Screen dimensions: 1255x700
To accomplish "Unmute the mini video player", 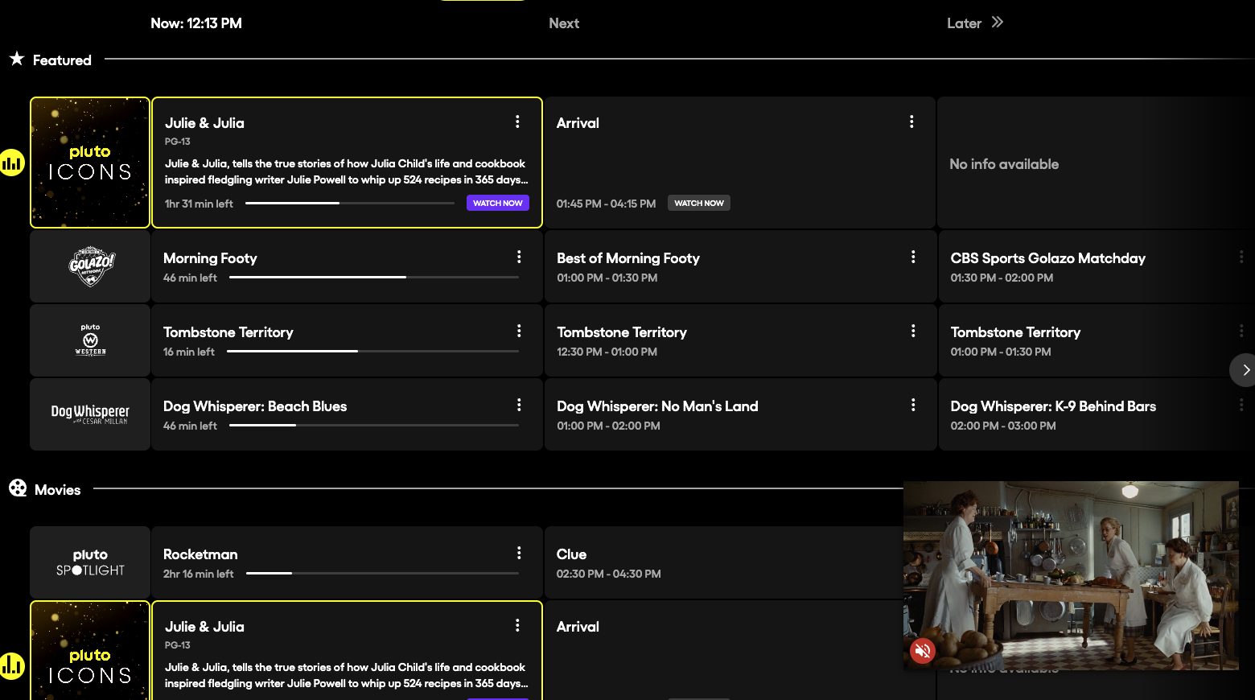I will point(923,650).
